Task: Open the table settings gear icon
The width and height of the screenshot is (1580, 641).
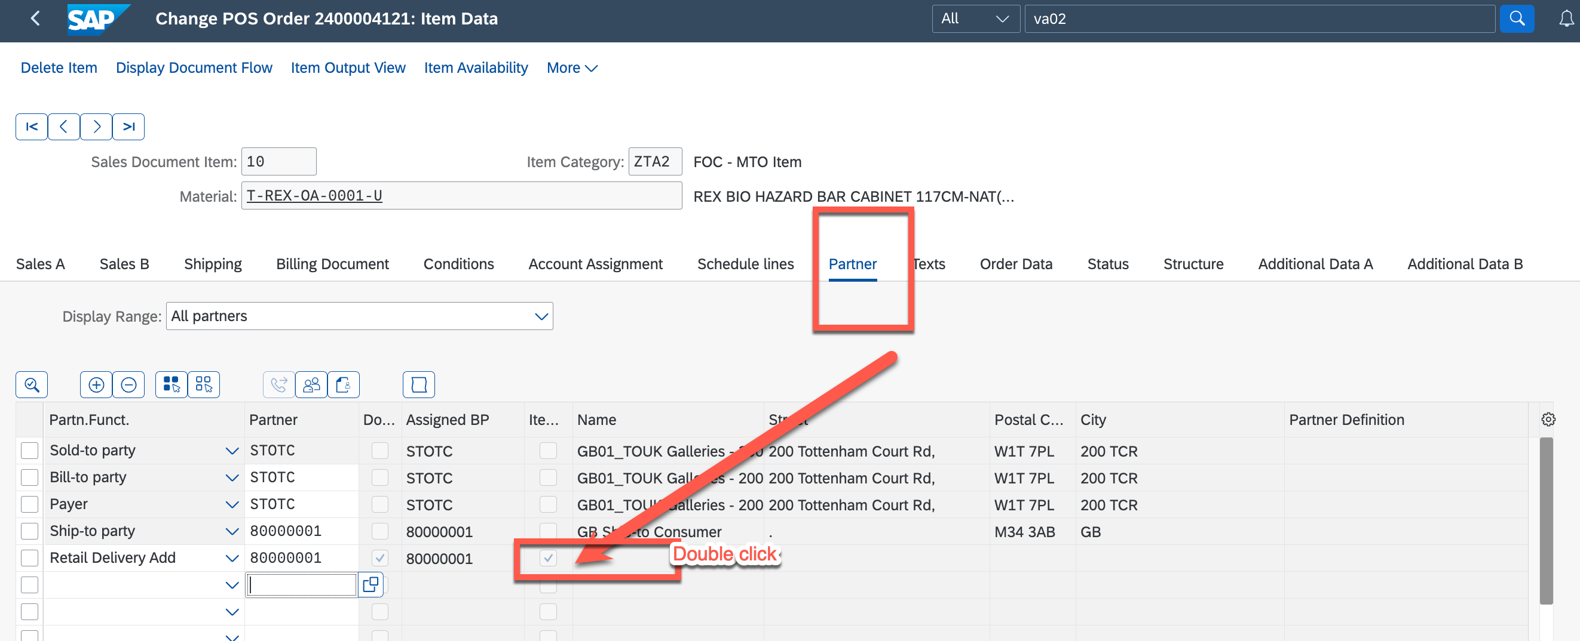Action: point(1548,420)
